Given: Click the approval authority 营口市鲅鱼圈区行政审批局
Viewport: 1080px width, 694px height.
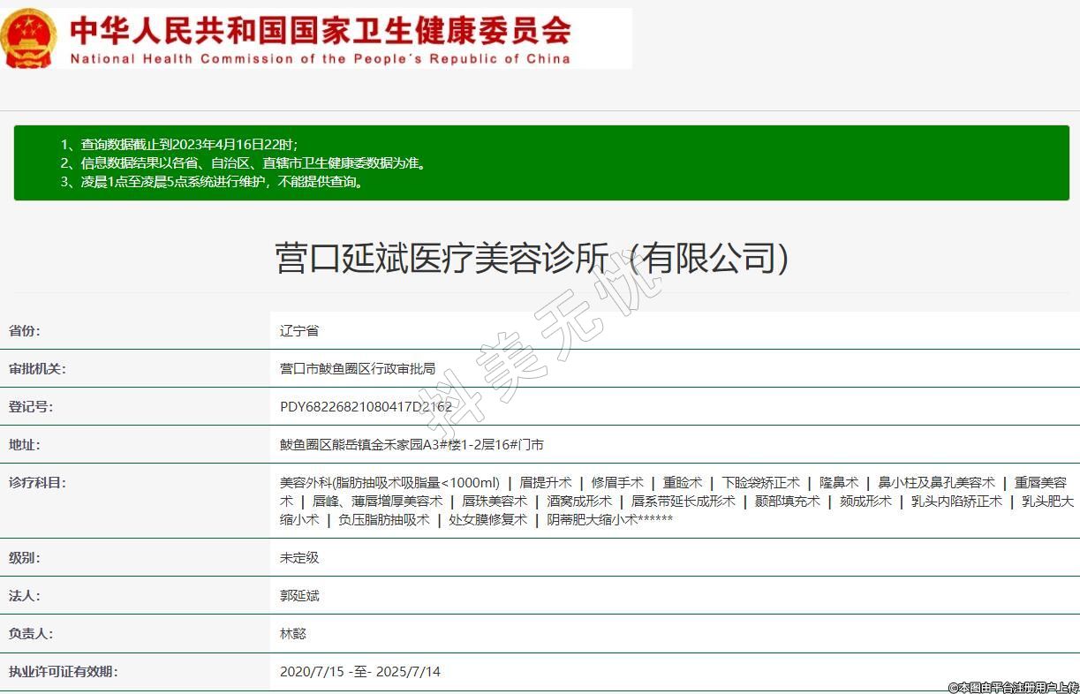Looking at the screenshot, I should point(357,369).
